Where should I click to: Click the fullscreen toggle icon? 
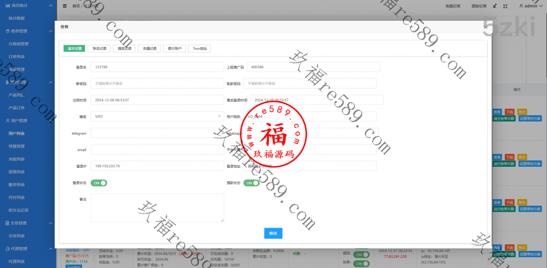coord(506,6)
